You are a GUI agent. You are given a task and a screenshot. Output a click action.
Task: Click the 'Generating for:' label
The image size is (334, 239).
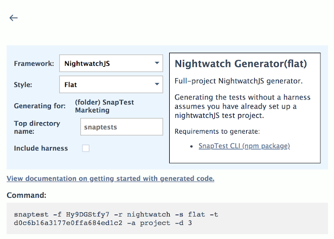(x=40, y=106)
